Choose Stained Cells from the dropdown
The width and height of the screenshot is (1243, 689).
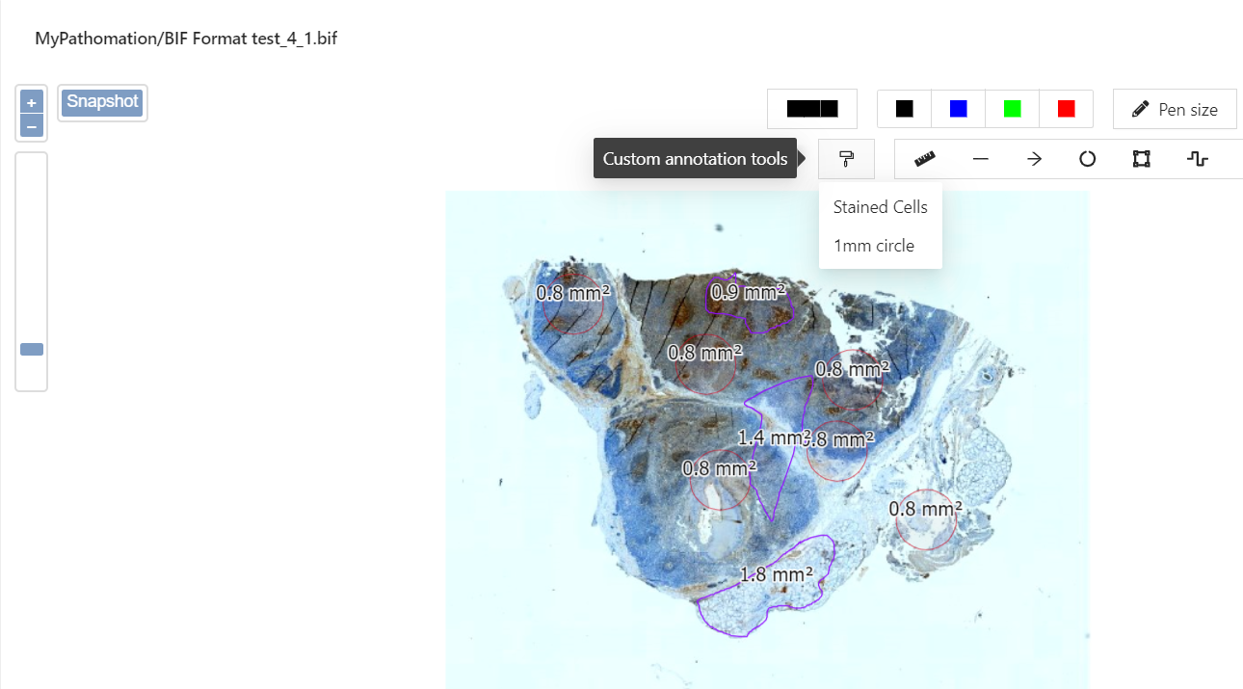[x=880, y=207]
